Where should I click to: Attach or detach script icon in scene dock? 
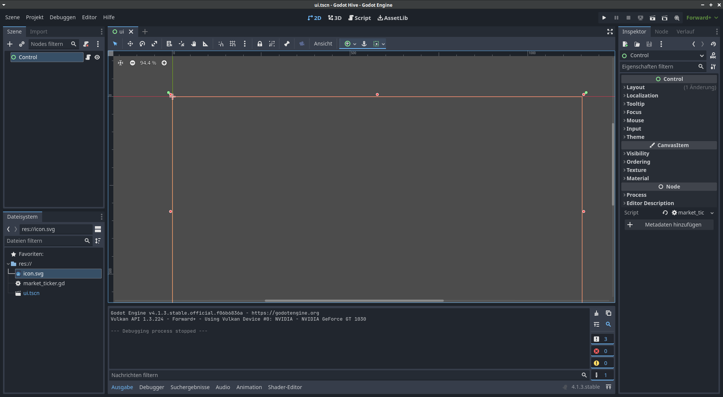click(86, 44)
